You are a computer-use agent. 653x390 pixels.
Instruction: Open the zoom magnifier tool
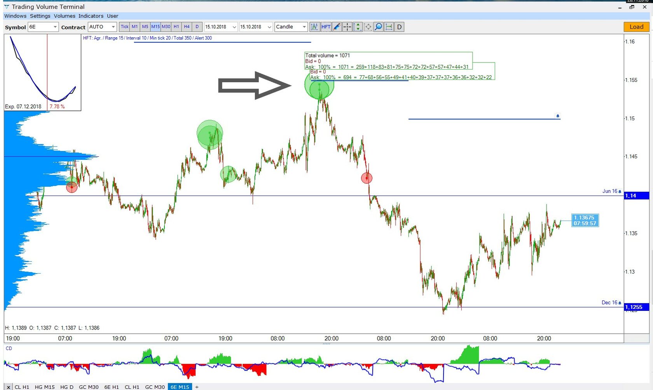point(378,27)
